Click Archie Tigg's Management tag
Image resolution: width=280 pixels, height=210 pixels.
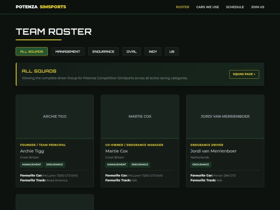click(32, 164)
